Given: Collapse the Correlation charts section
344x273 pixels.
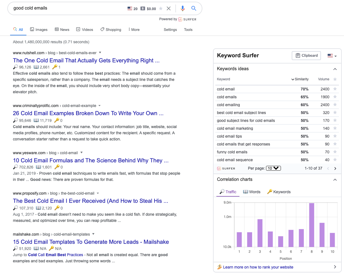Looking at the screenshot, I should pyautogui.click(x=335, y=180).
